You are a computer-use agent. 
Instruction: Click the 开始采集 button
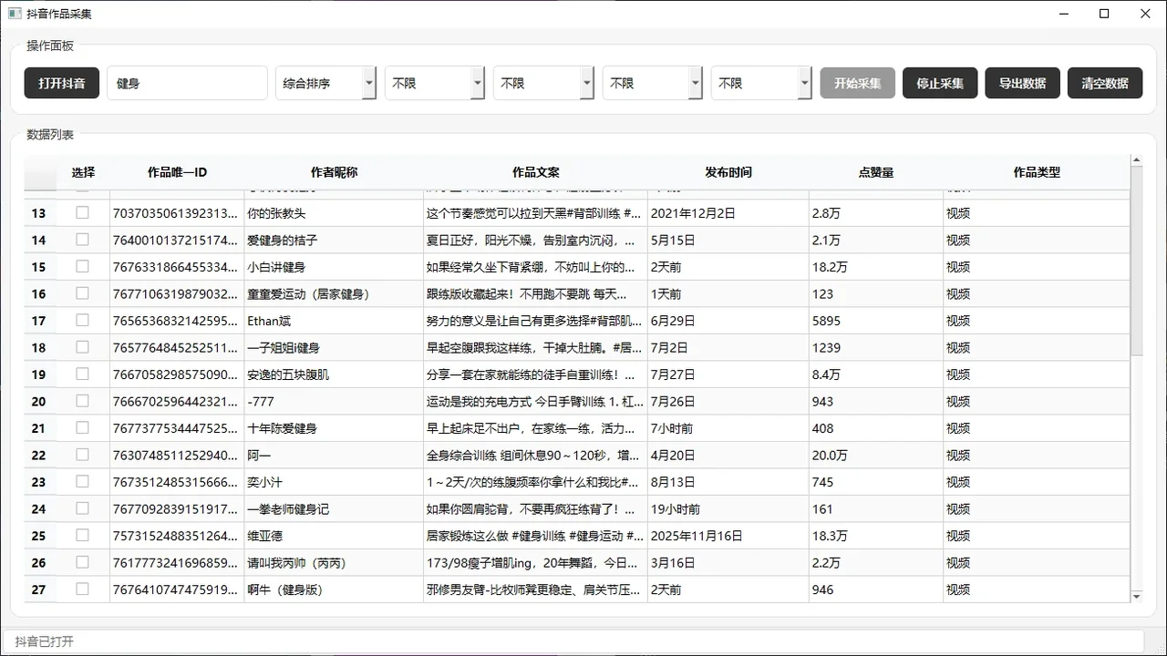pyautogui.click(x=857, y=83)
